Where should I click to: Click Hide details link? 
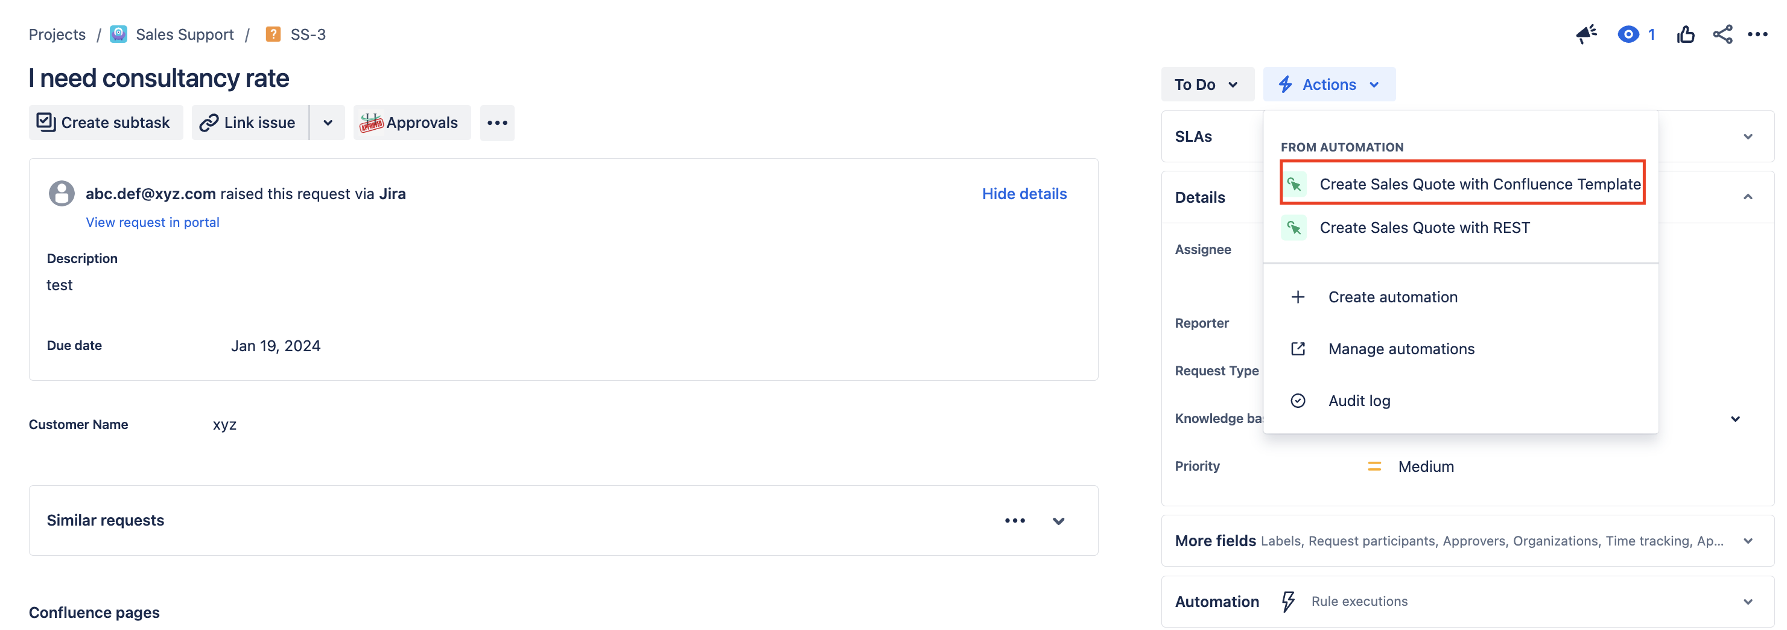point(1024,194)
